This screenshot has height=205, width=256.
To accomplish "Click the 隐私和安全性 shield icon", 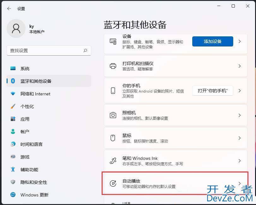I will tap(13, 182).
